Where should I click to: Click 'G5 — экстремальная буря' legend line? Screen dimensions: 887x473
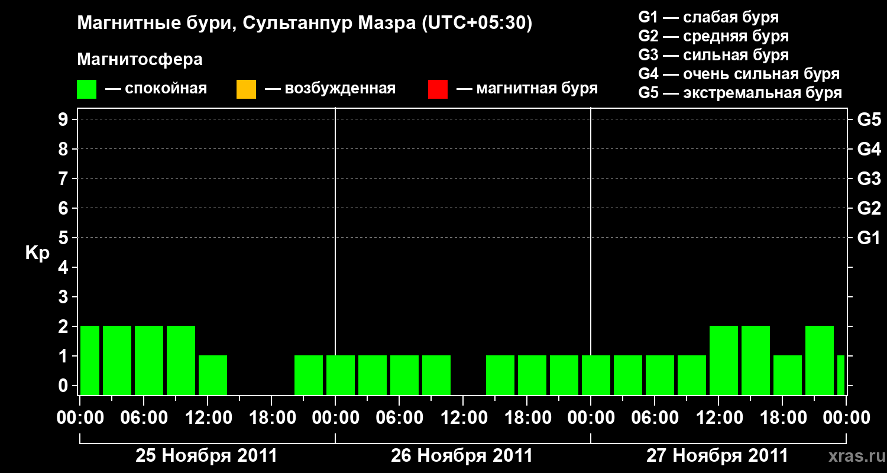point(740,93)
